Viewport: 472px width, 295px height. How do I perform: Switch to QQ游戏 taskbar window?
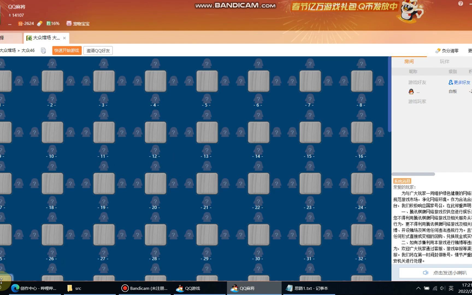click(200, 288)
